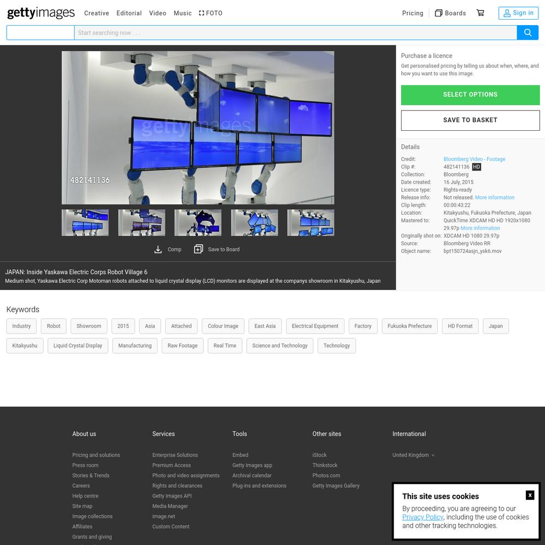Screen dimensions: 545x545
Task: Expand the United Kingdom country dropdown
Action: (413, 455)
